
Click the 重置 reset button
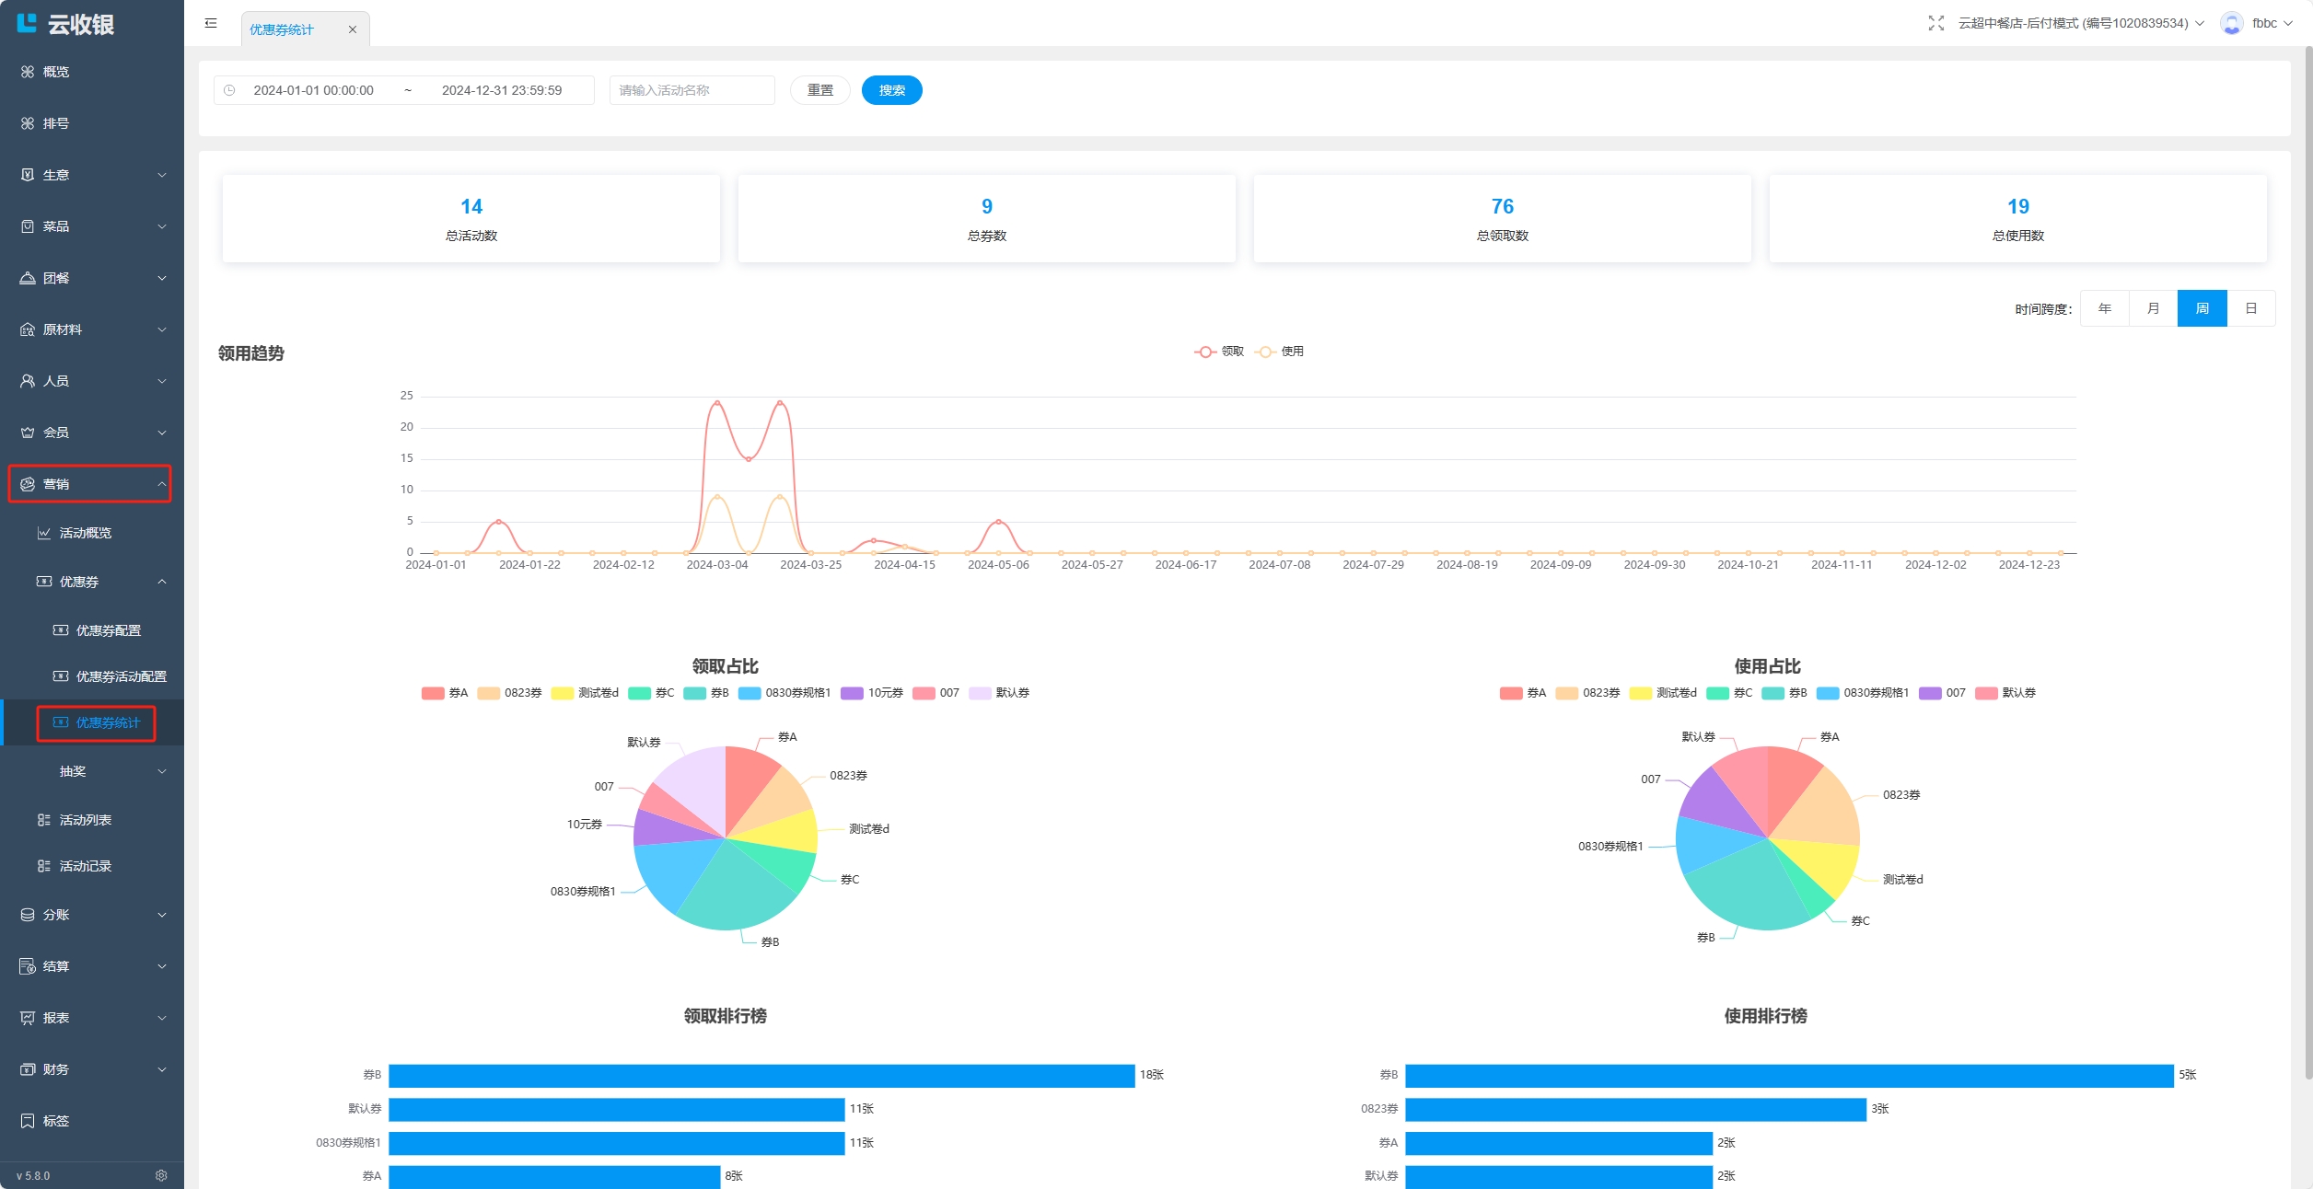click(x=819, y=90)
